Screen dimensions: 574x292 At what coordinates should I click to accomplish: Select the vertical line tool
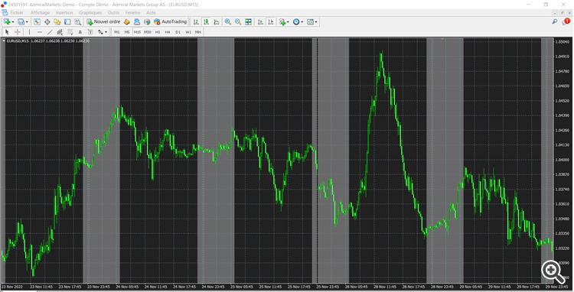pos(29,32)
